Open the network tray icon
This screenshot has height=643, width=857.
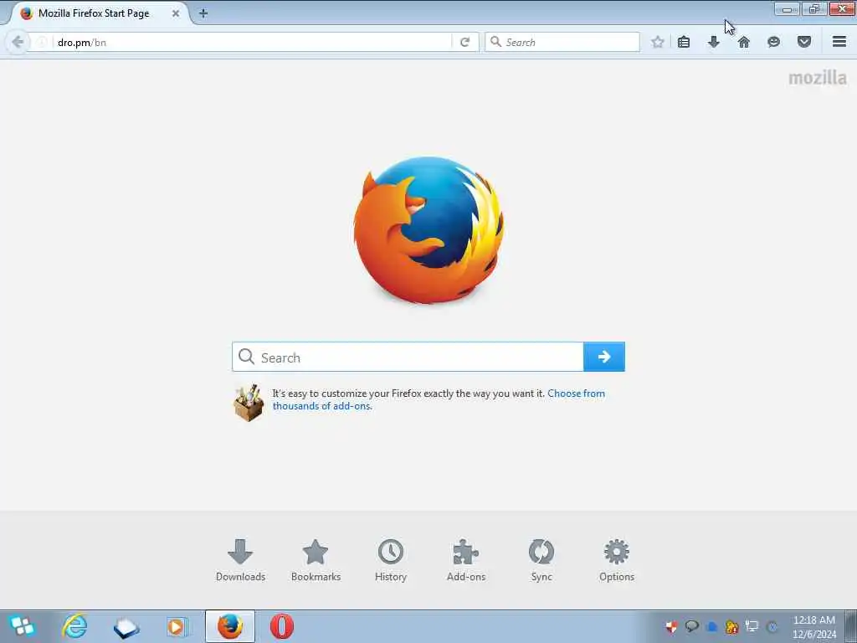tap(752, 626)
